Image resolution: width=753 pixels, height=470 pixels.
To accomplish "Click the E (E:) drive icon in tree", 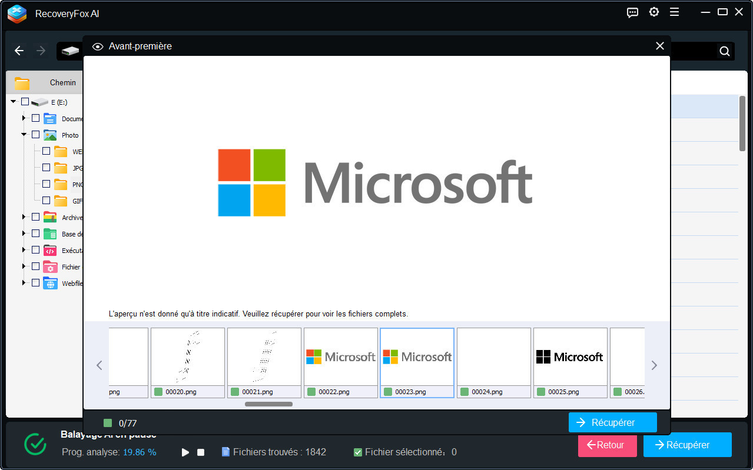I will pos(39,102).
